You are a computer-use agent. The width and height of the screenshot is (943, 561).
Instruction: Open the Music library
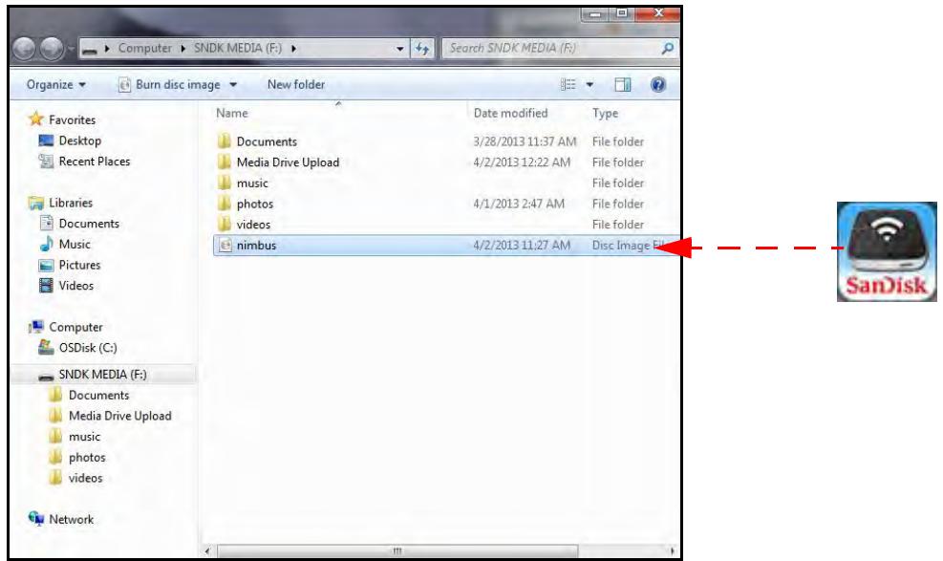pos(74,244)
